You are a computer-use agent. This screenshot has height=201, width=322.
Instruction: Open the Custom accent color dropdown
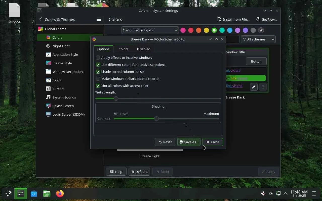[x=150, y=30]
